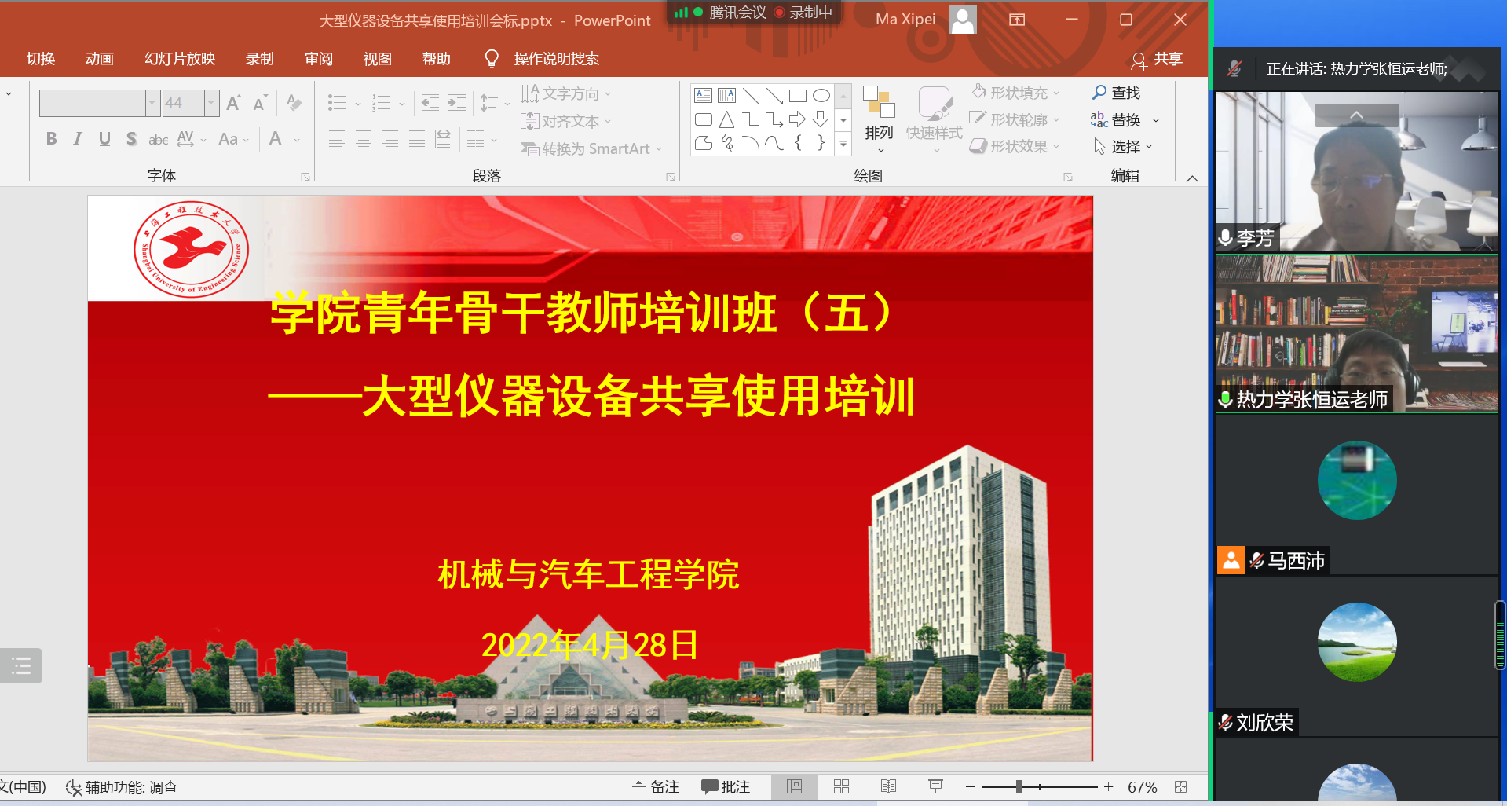Click the Share (共享) button
The height and width of the screenshot is (806, 1507).
[1157, 59]
